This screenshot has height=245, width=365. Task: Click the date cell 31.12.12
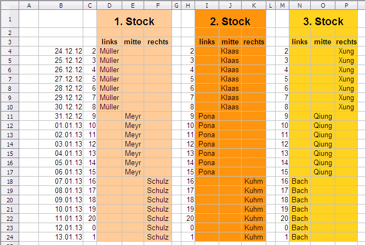(x=60, y=116)
